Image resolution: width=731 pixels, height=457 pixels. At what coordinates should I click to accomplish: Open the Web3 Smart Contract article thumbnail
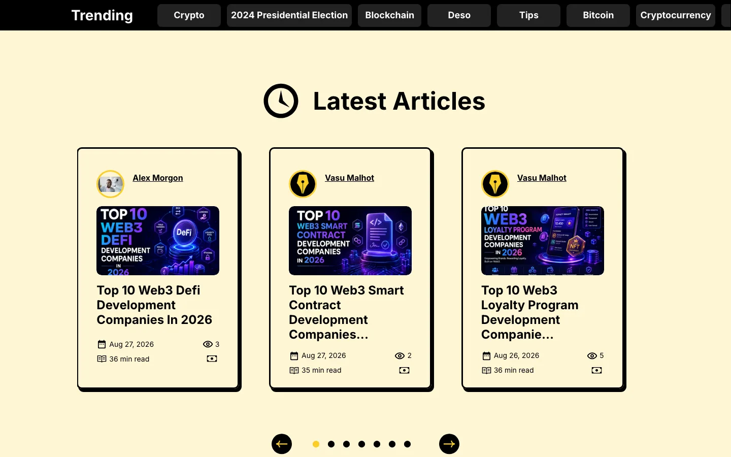[350, 241]
